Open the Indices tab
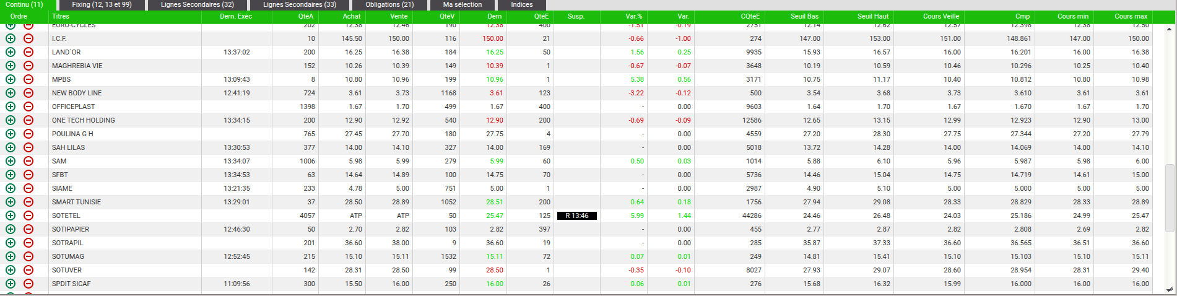This screenshot has height=296, width=1177. coord(522,4)
